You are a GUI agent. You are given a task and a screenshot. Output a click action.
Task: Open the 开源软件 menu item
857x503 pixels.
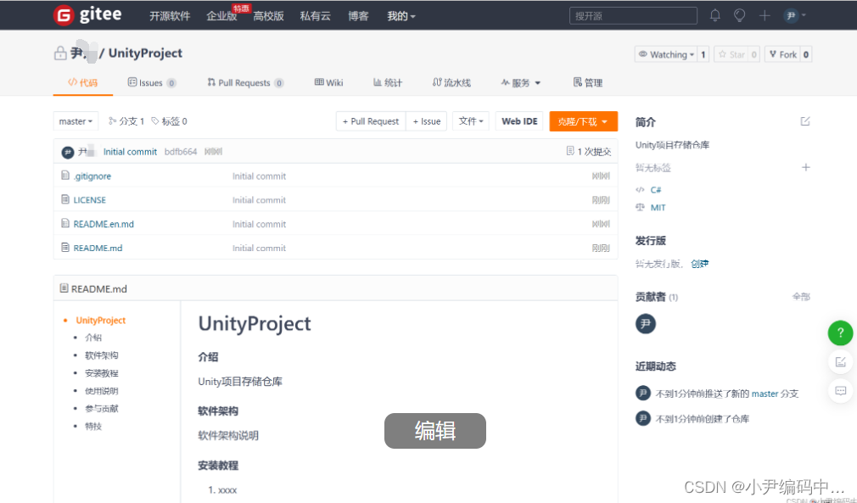169,14
